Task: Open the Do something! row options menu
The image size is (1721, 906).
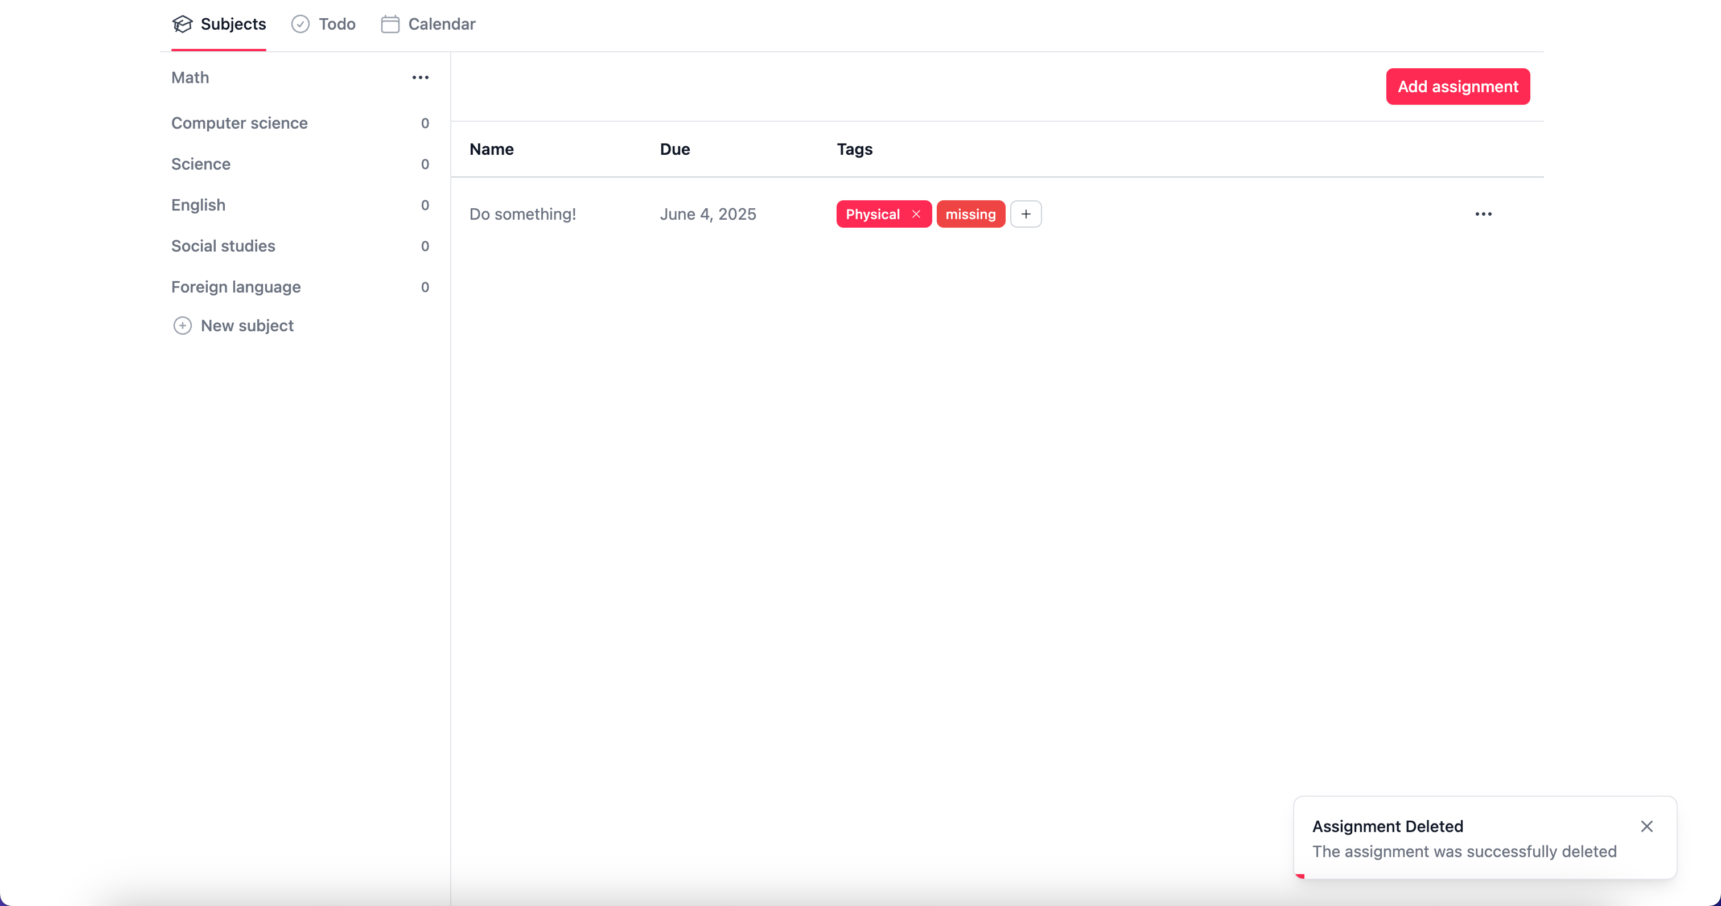Action: tap(1483, 214)
